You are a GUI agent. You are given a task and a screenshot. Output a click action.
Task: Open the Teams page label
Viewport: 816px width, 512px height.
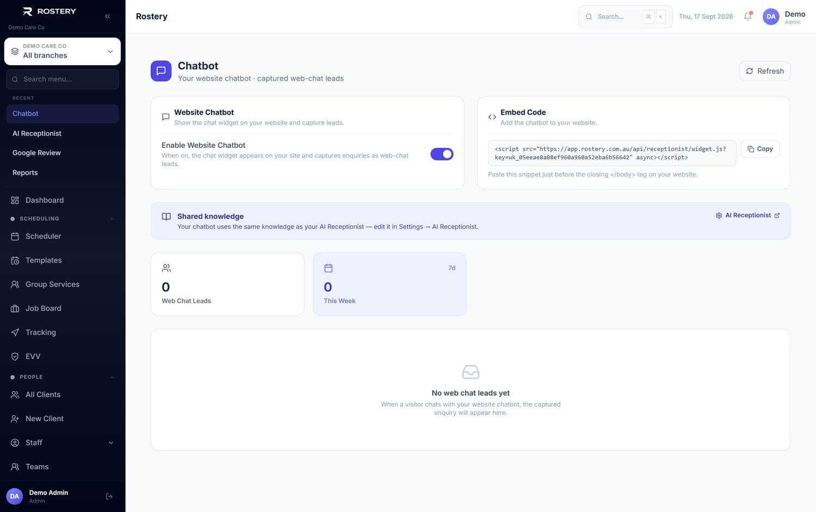coord(37,467)
